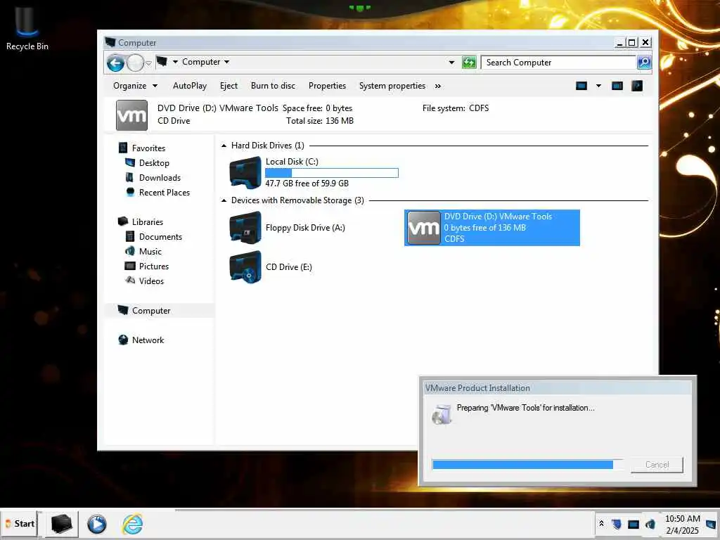Click the VMware logo in details pane
This screenshot has height=540, width=720.
131,115
